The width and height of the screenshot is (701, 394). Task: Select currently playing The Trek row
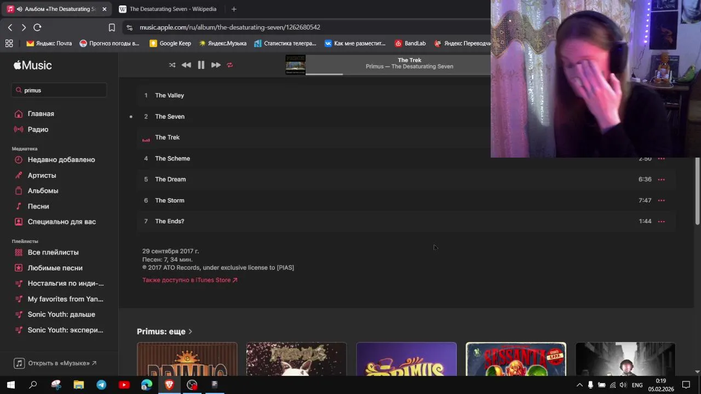406,137
